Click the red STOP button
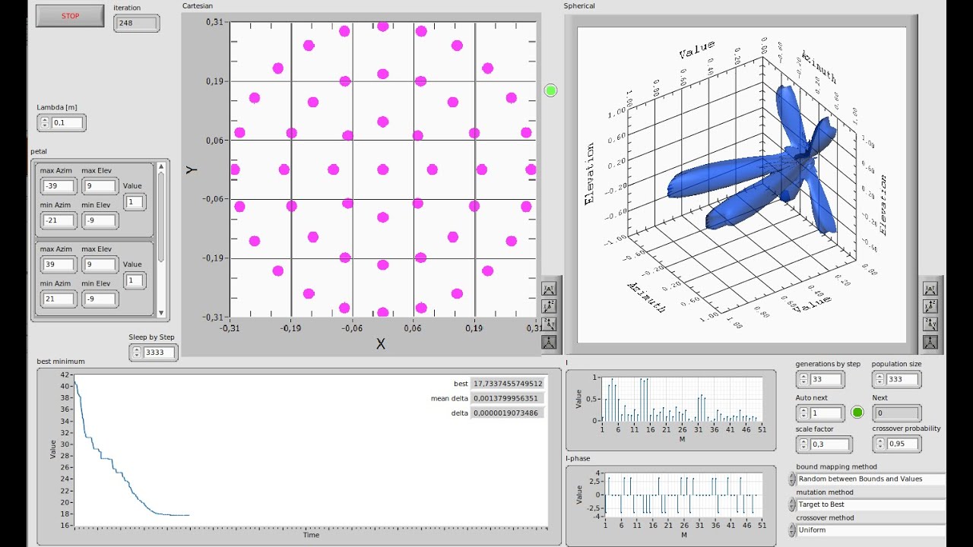The height and width of the screenshot is (547, 973). coord(70,16)
